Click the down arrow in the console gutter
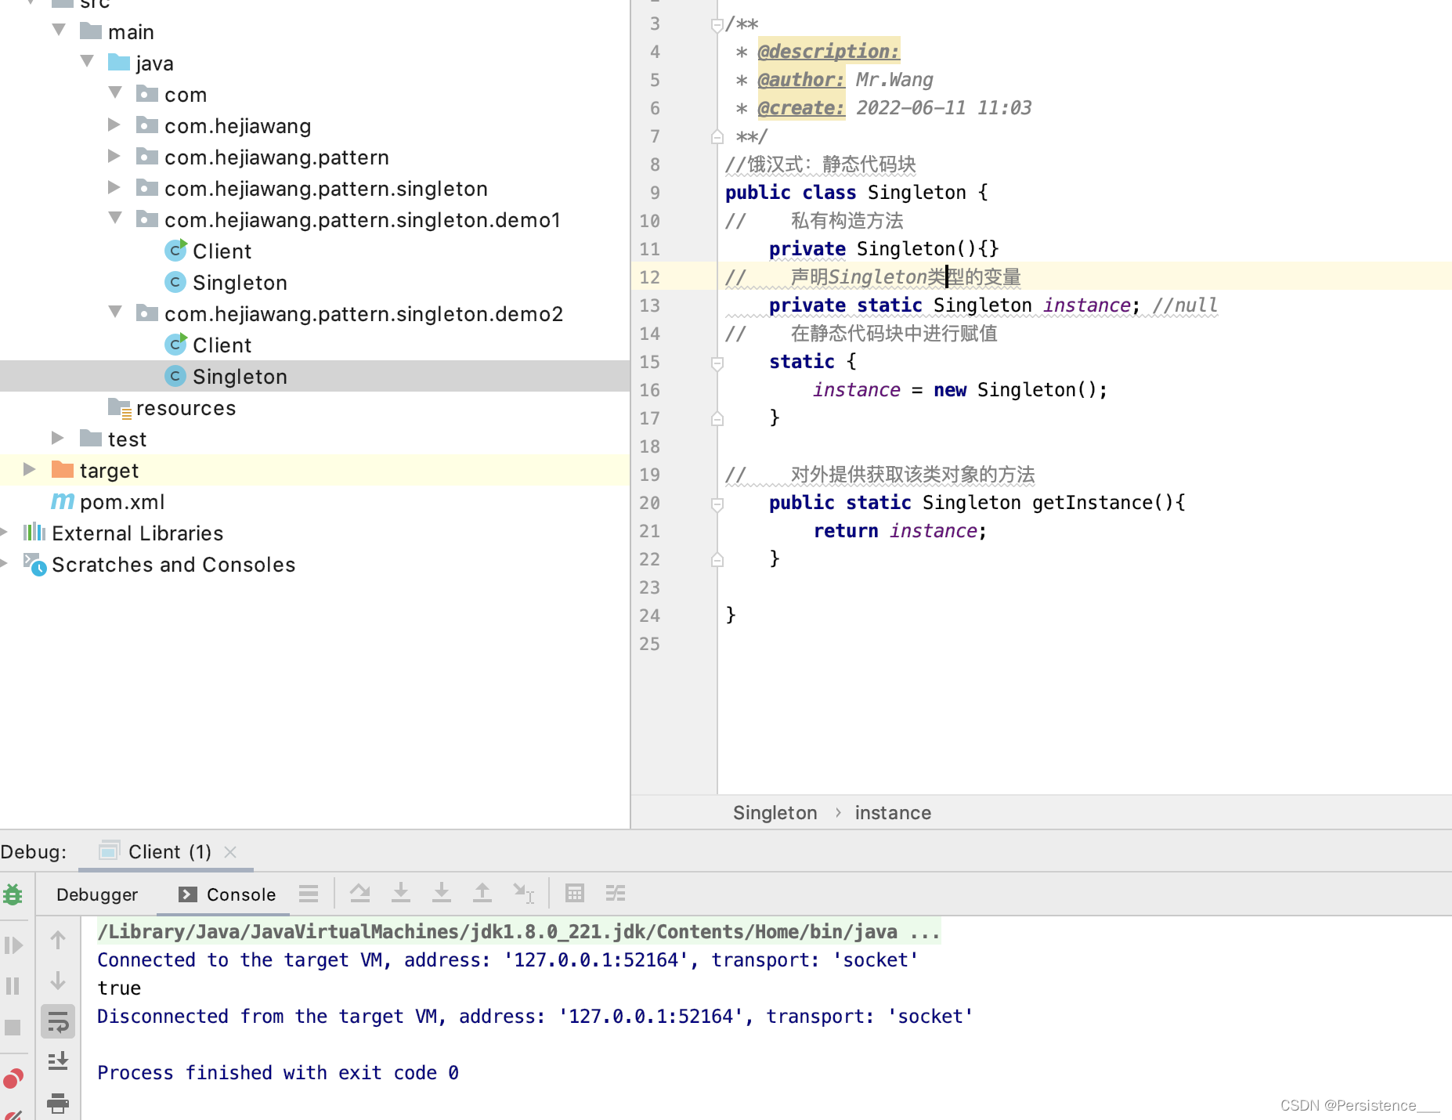 58,981
